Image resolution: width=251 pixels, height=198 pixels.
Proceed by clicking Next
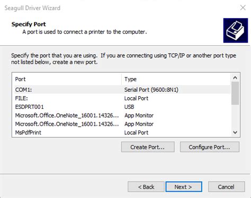(x=184, y=187)
